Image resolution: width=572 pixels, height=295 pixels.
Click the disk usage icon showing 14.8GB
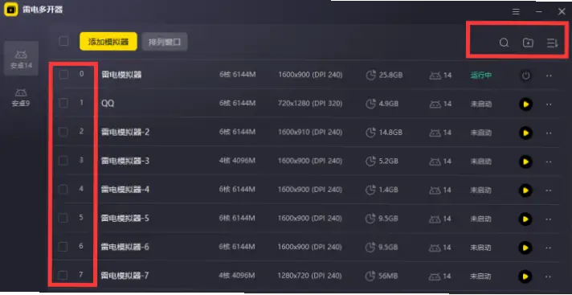click(370, 133)
